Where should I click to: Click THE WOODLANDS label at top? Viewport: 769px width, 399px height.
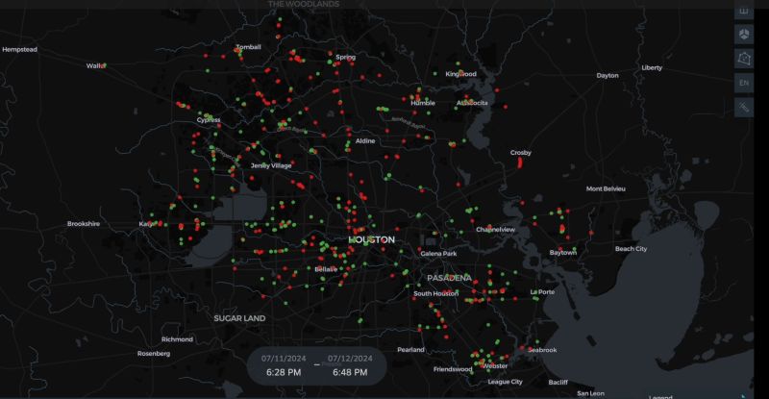click(x=304, y=4)
